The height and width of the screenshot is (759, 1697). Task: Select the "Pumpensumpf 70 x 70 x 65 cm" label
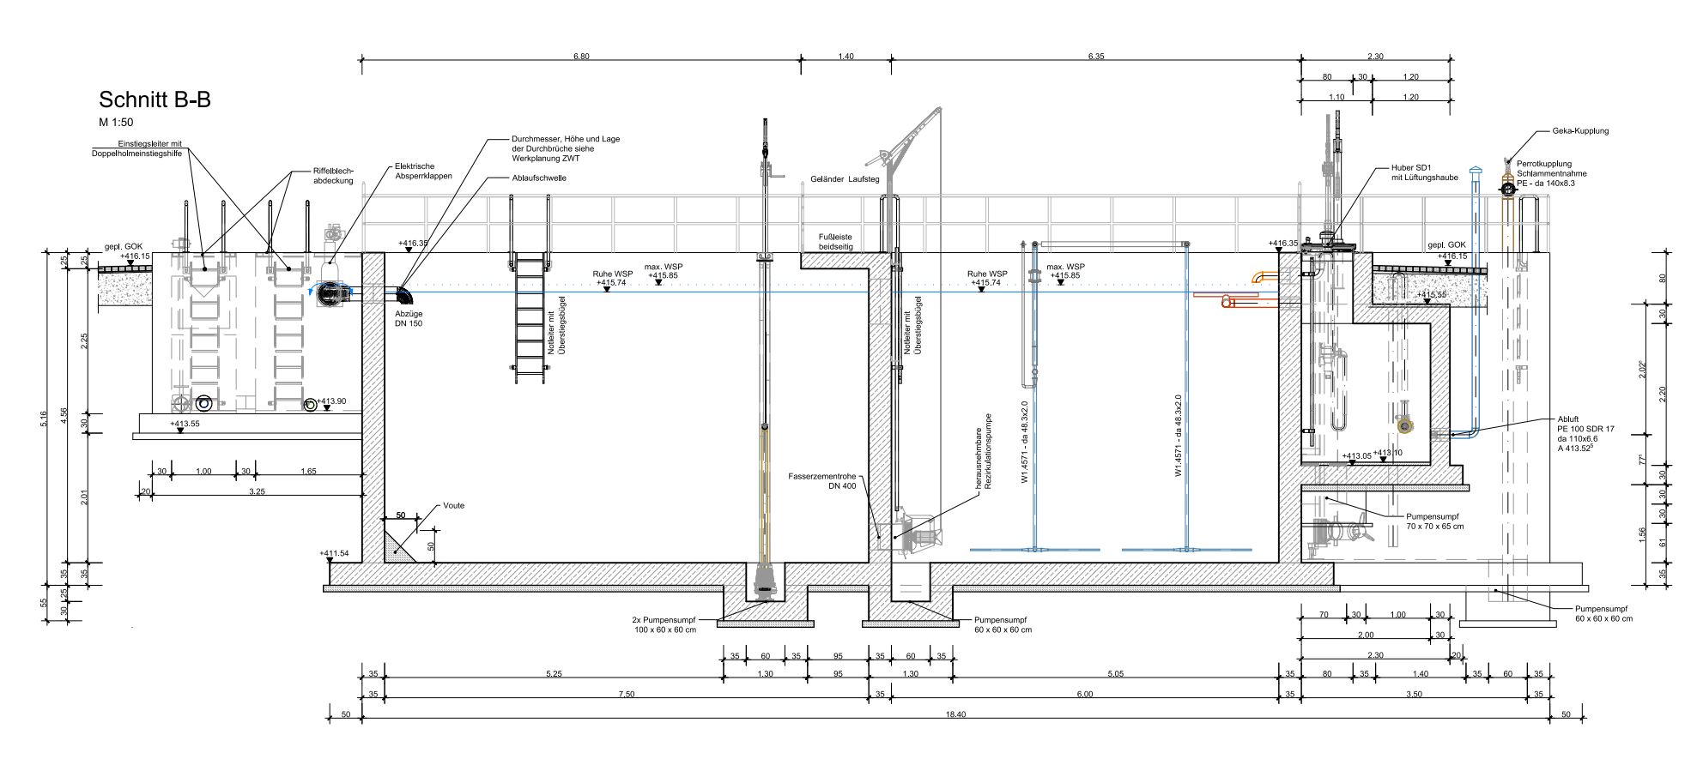1434,521
